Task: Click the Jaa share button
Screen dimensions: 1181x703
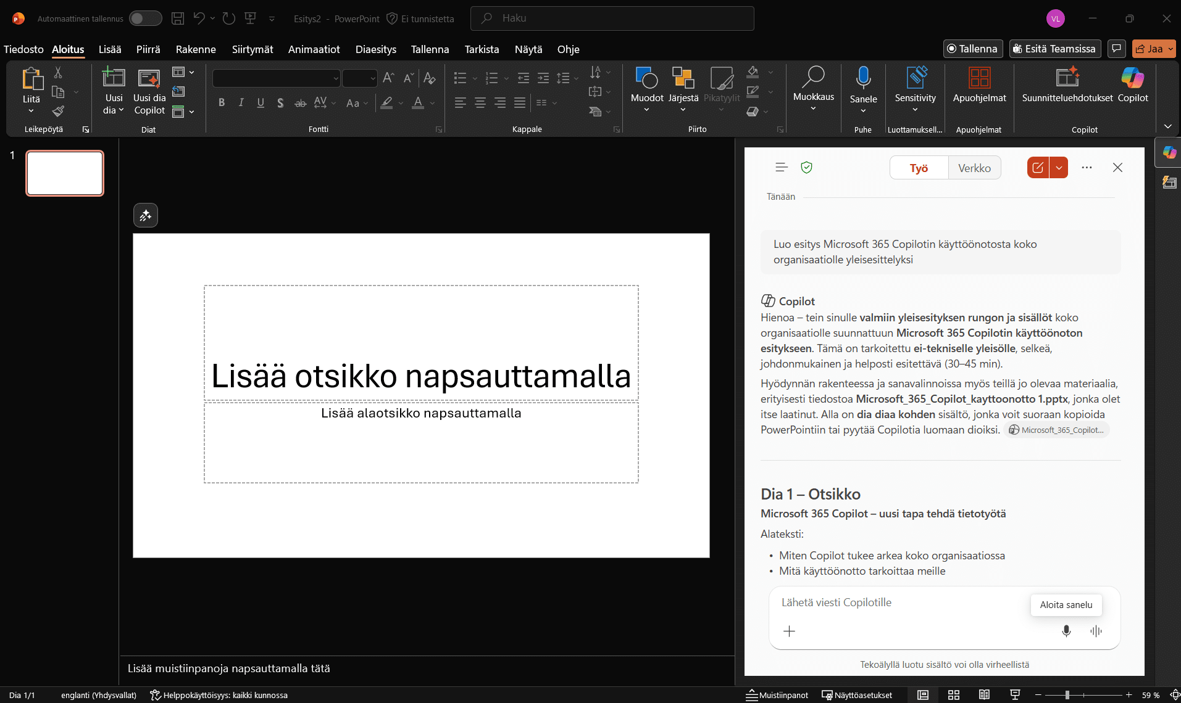Action: click(x=1149, y=49)
